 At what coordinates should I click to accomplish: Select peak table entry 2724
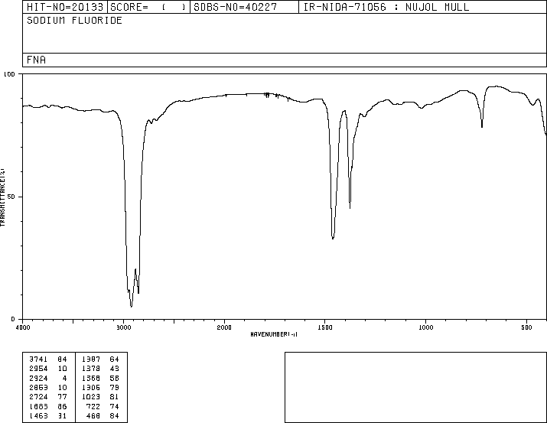pyautogui.click(x=38, y=397)
